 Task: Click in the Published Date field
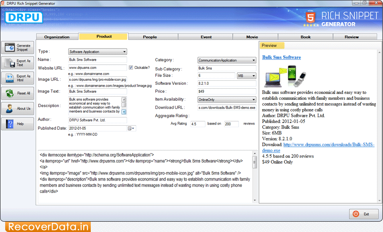tap(98, 128)
